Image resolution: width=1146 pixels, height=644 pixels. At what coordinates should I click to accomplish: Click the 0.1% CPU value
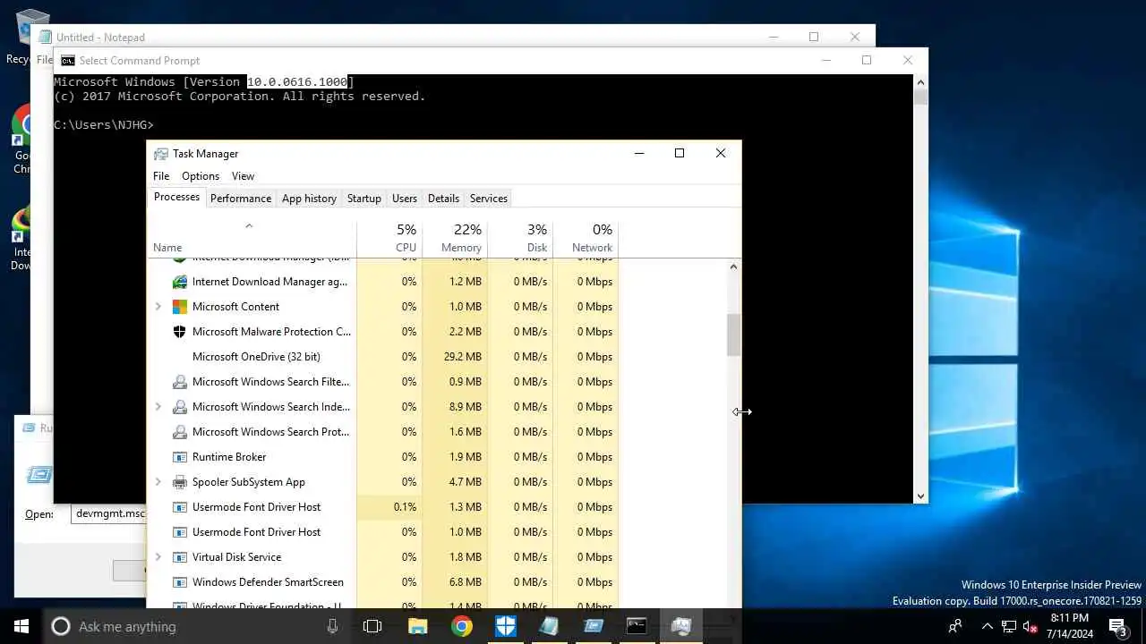coord(405,507)
